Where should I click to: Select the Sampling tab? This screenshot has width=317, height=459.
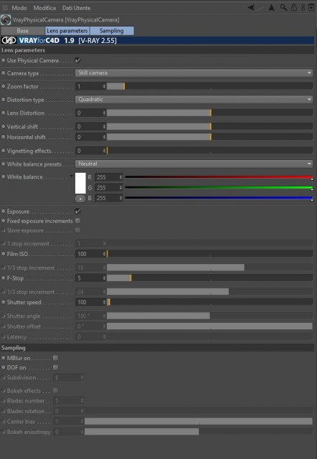(x=111, y=31)
